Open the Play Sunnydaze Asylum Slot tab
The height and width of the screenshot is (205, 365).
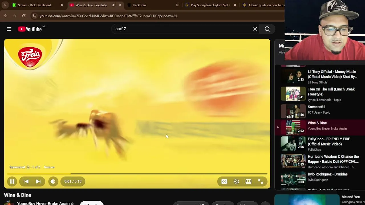point(211,5)
